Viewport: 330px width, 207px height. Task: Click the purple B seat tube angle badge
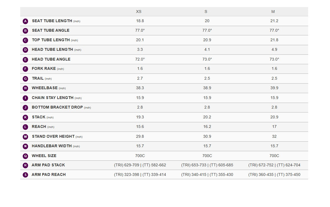pos(26,31)
